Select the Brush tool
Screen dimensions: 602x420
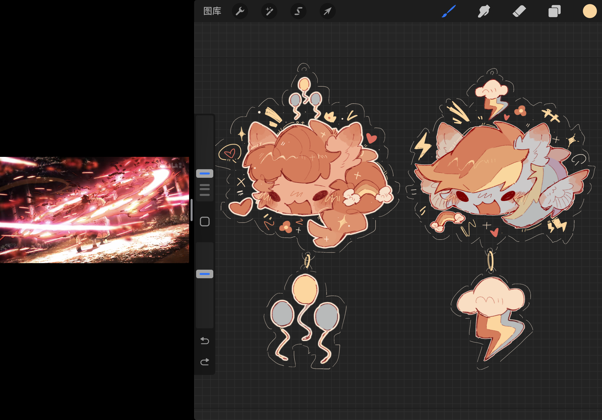(448, 11)
